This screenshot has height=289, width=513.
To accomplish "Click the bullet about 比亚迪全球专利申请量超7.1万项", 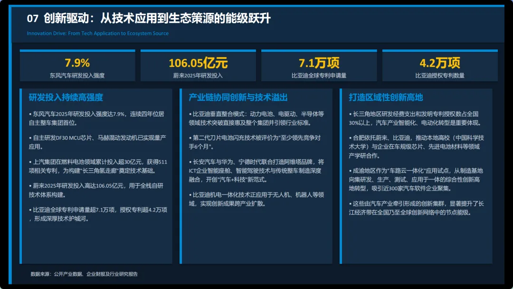I will [98, 214].
